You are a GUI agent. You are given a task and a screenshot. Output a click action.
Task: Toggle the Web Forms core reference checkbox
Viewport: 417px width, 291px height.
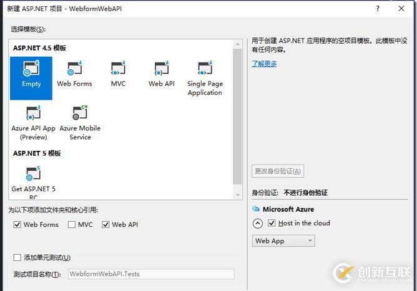17,224
